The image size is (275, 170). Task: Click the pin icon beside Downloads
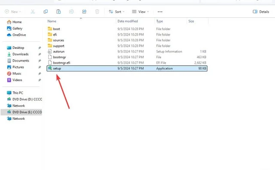tap(40, 55)
